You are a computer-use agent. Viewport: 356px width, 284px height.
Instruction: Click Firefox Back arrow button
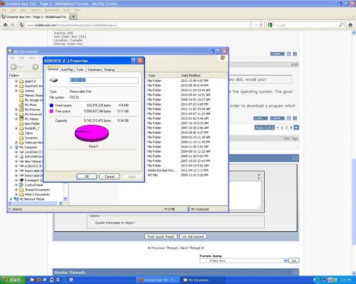point(6,25)
